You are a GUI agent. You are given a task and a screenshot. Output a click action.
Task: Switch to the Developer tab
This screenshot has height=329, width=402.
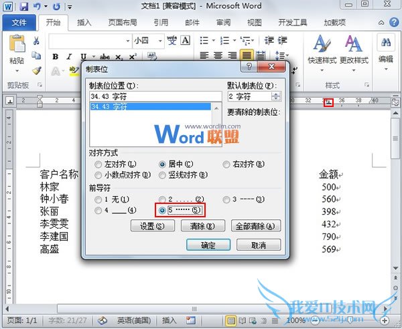click(293, 23)
